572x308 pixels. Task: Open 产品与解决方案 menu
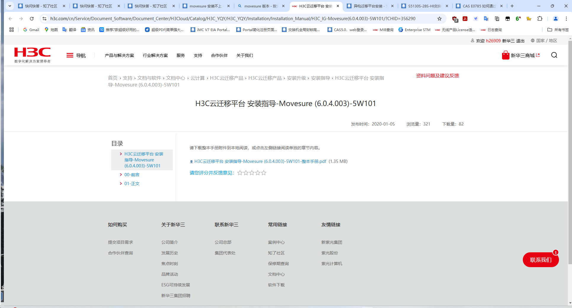119,55
